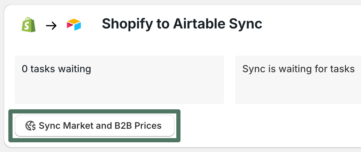Click the "Sync is waiting for tasks" status text
The height and width of the screenshot is (152, 361).
coord(298,69)
